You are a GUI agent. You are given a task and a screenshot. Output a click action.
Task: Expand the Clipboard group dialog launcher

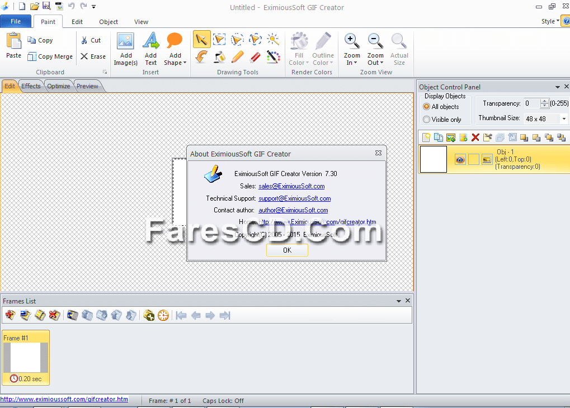(105, 72)
